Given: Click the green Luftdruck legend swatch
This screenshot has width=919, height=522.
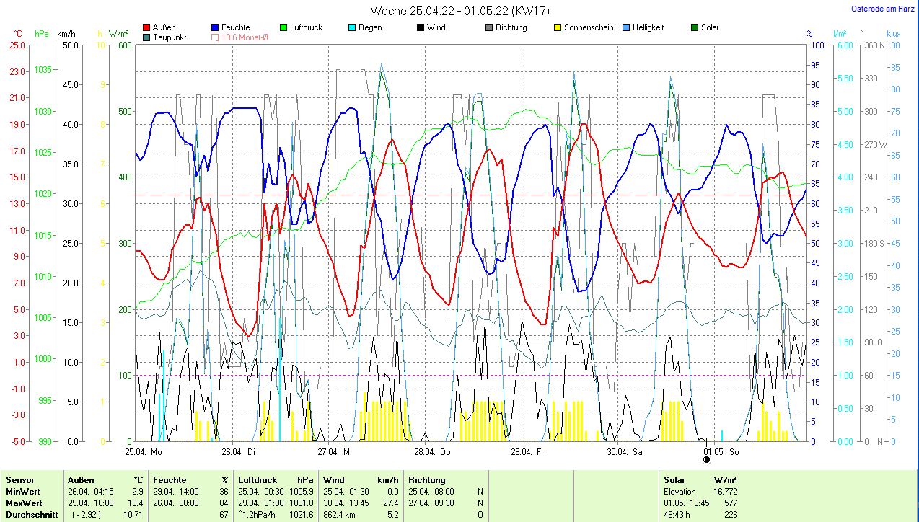Looking at the screenshot, I should (x=284, y=28).
